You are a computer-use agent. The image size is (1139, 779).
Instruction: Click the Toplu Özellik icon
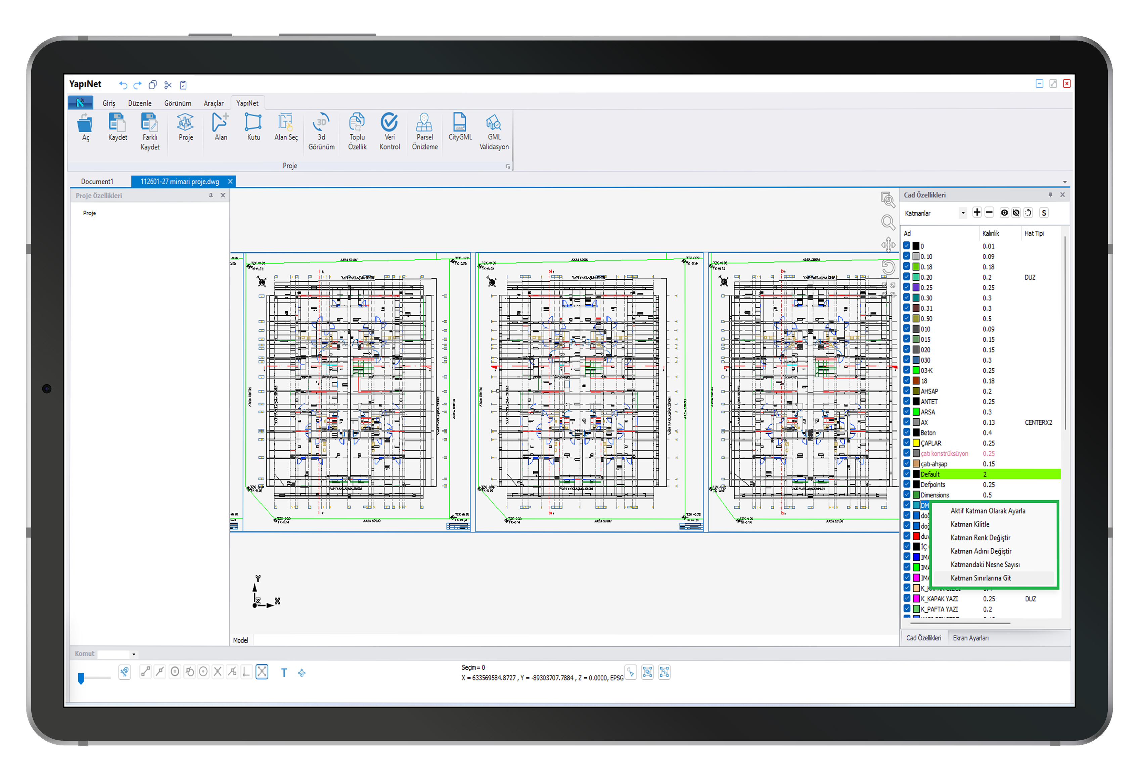click(x=357, y=123)
